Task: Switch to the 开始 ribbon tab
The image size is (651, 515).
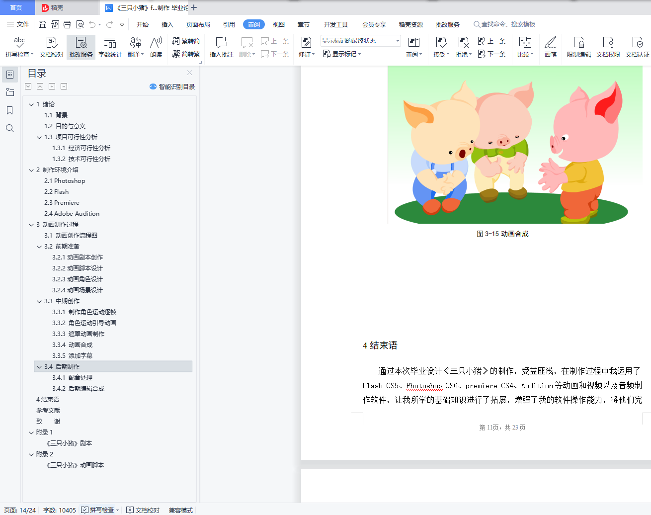Action: click(x=143, y=24)
